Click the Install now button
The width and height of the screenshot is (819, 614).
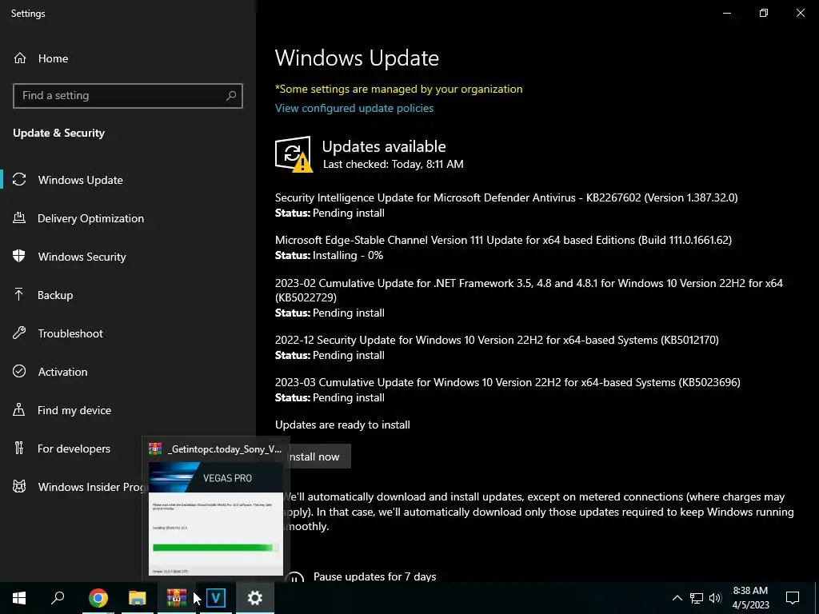tap(318, 457)
